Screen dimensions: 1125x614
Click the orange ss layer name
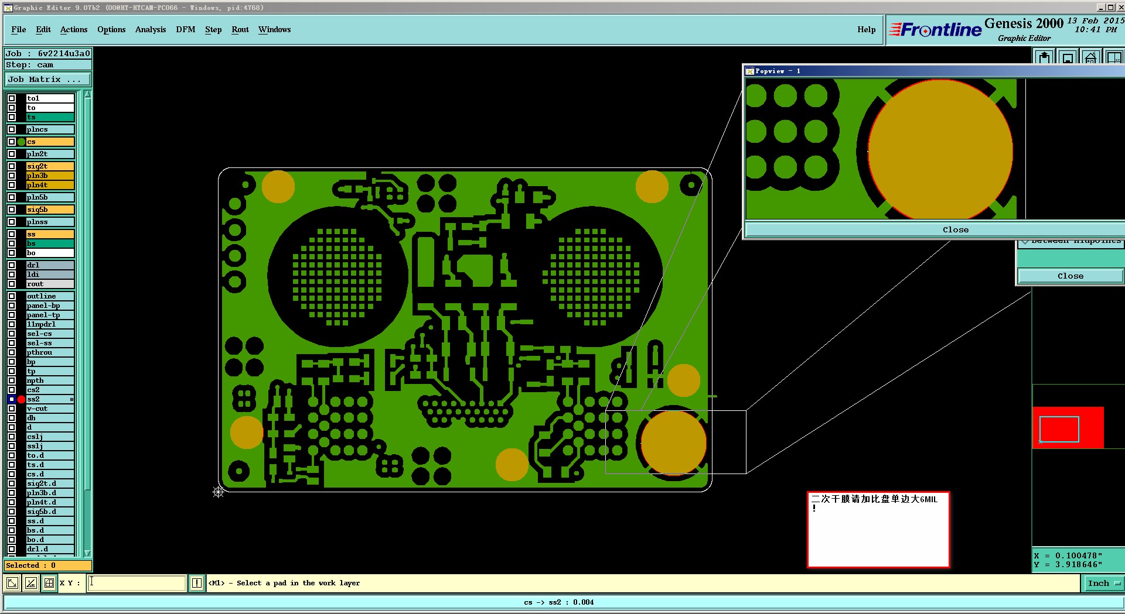point(50,234)
